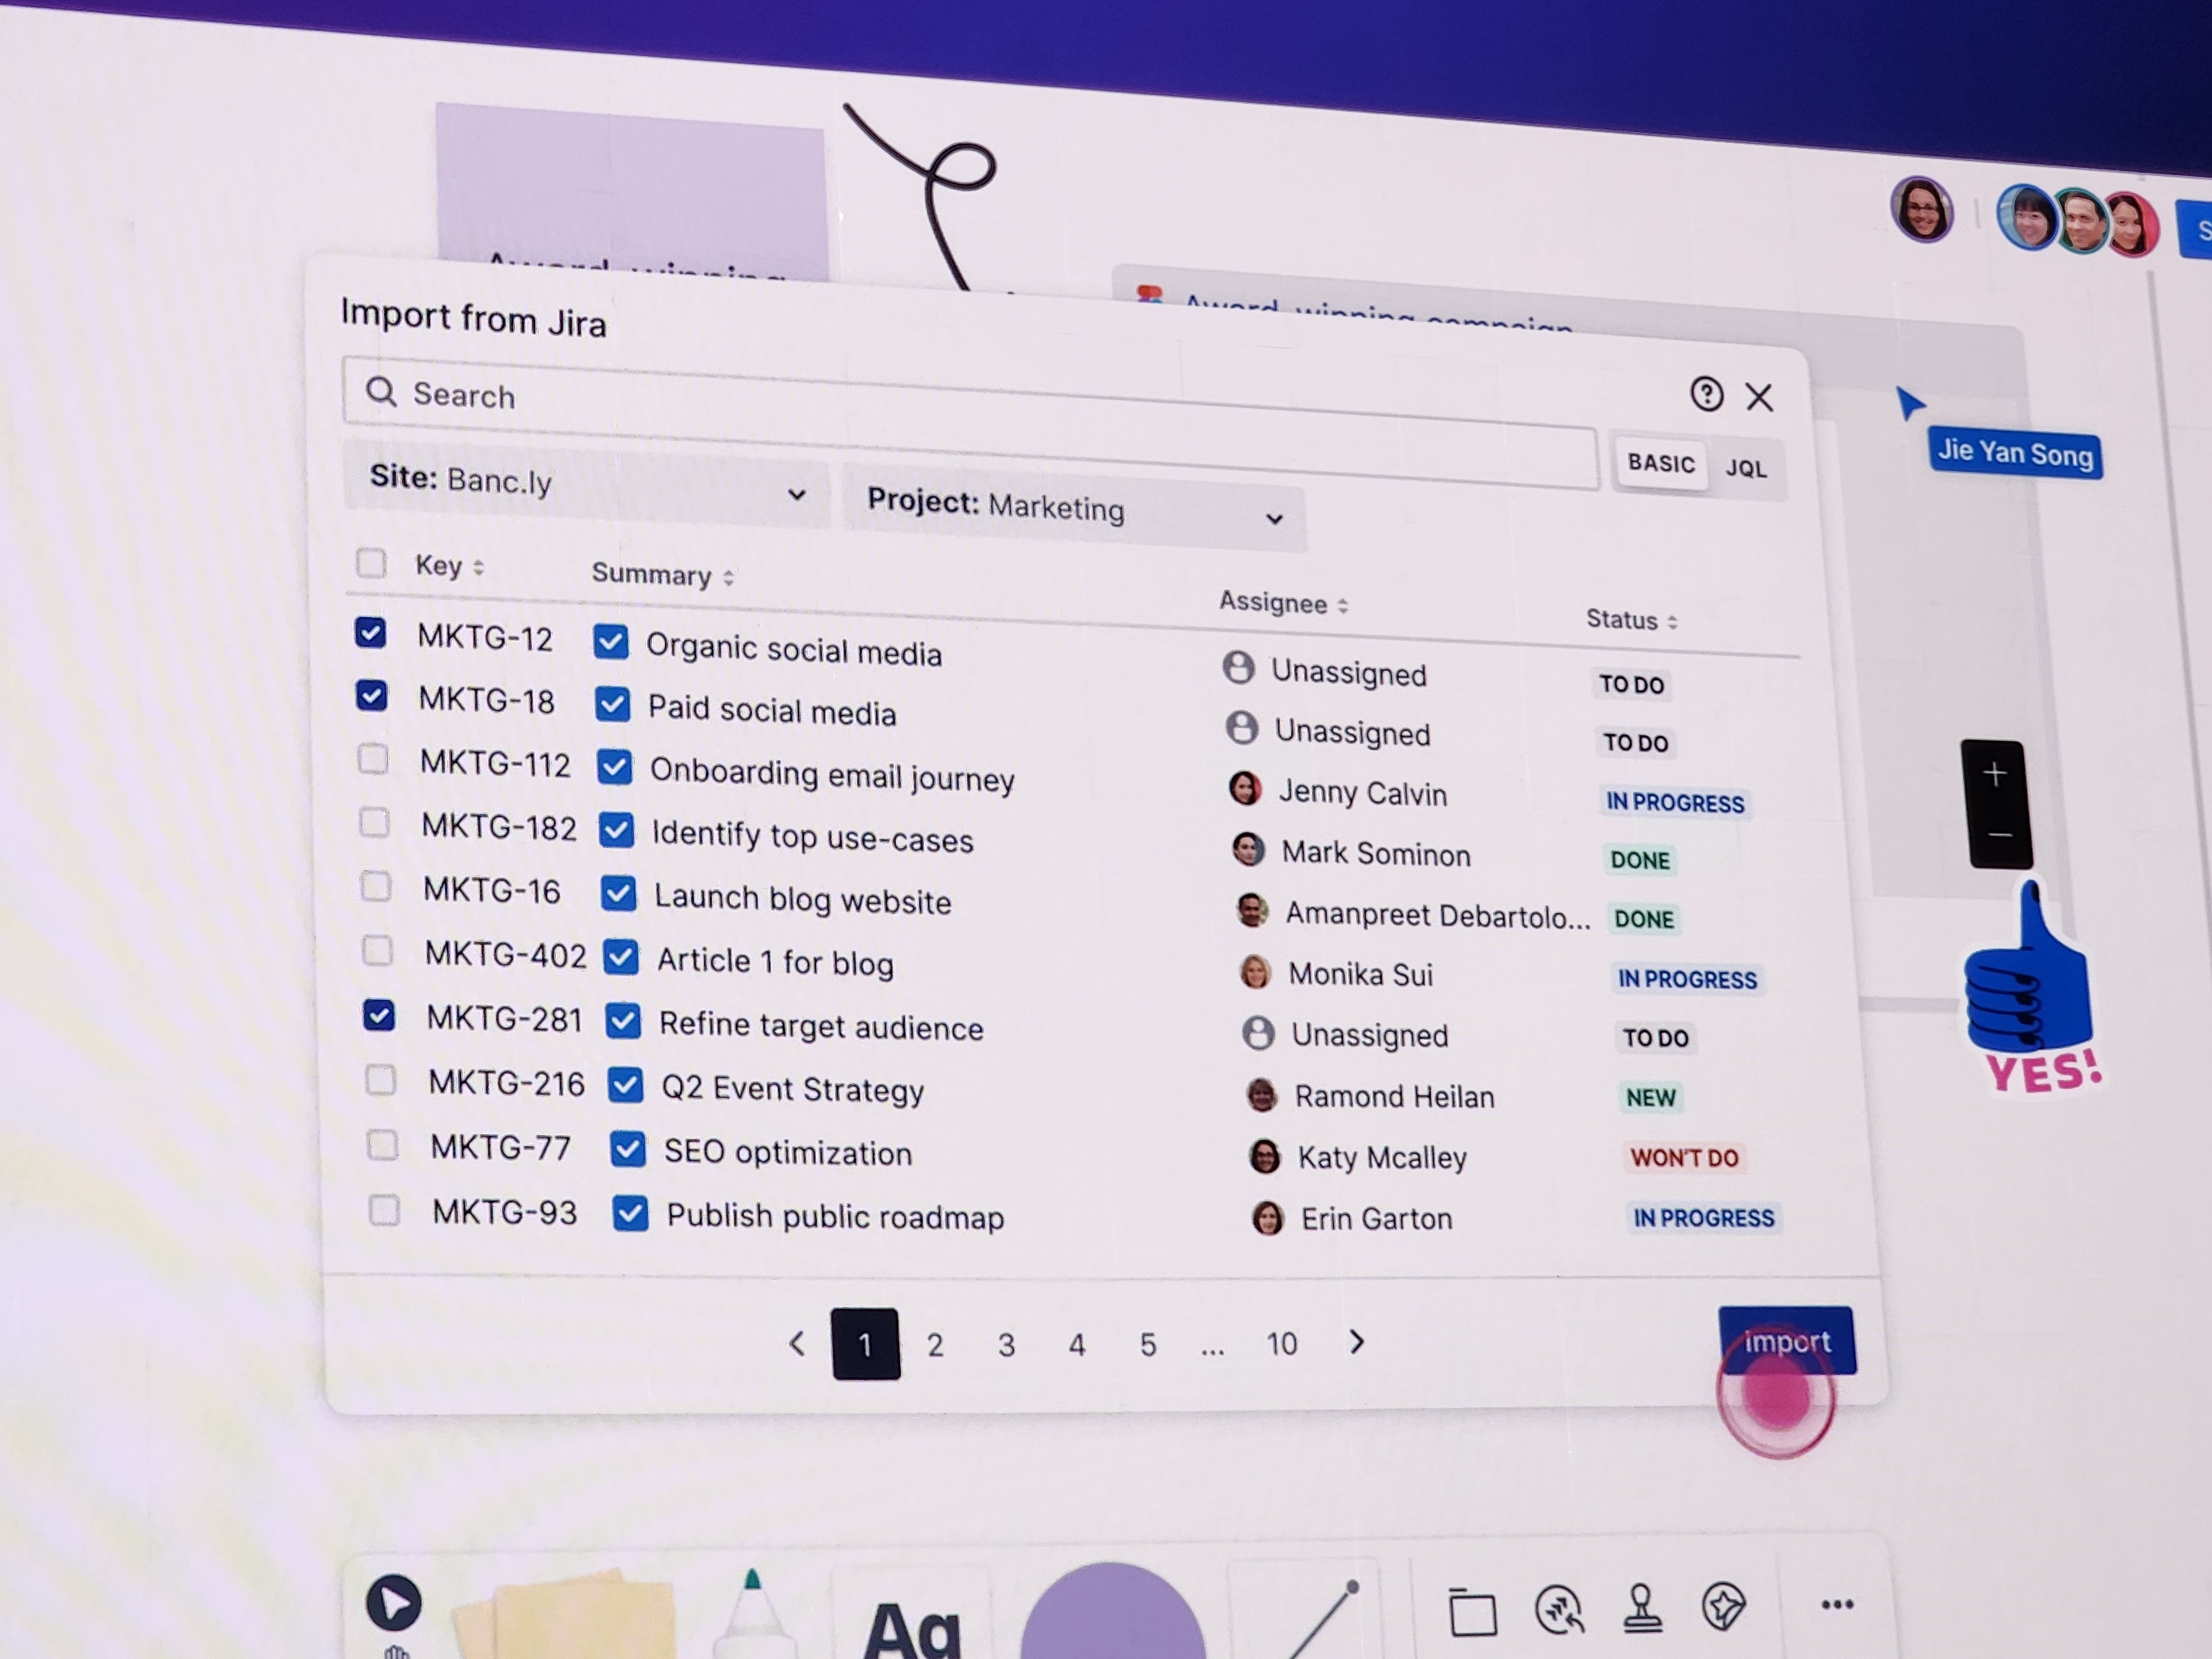The image size is (2212, 1659).
Task: Uncheck the MKTG-12 key checkbox
Action: 370,632
